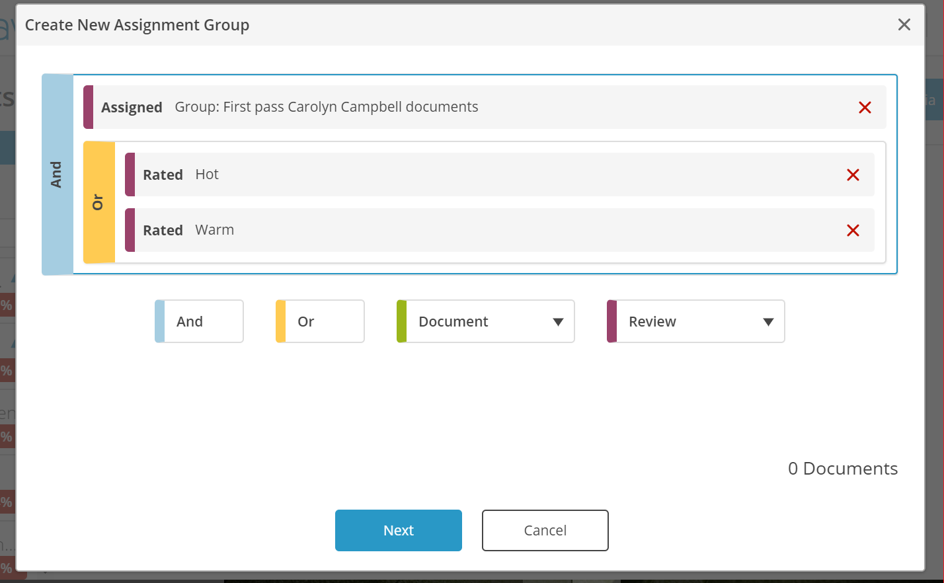The image size is (944, 583).
Task: Select the Rated Warm condition row
Action: 500,230
